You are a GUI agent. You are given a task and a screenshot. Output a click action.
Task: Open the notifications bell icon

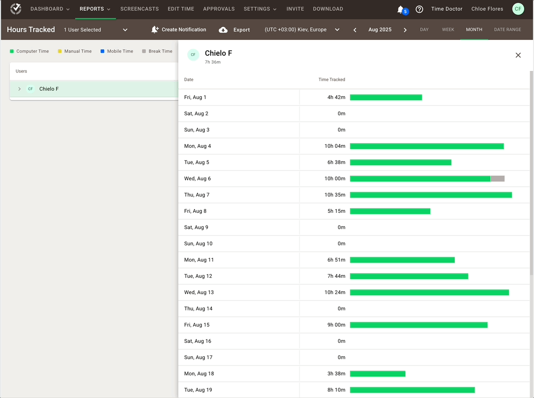(x=400, y=9)
